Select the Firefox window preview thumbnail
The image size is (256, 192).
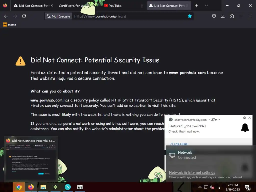tap(31, 159)
